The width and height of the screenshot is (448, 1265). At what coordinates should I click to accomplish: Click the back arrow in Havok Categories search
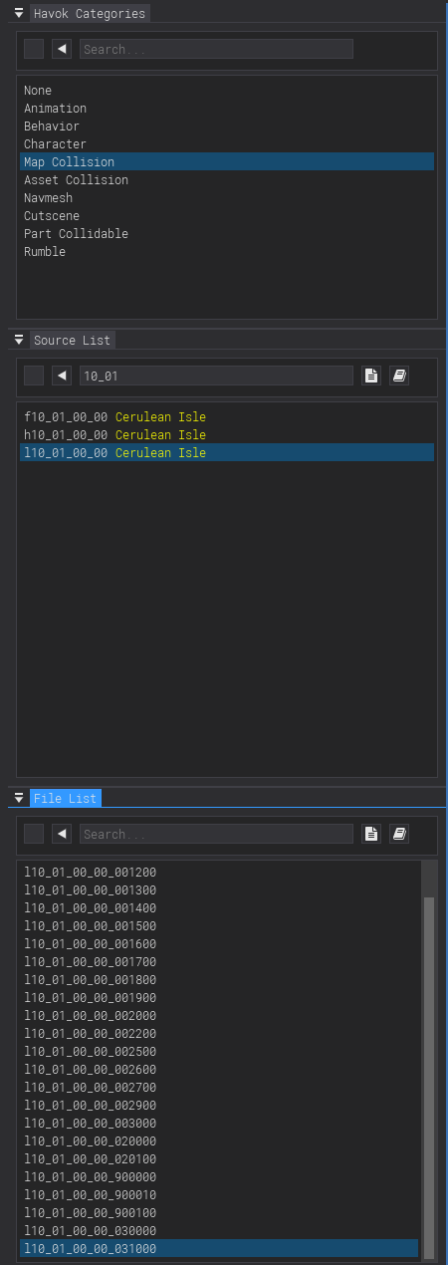pos(62,49)
